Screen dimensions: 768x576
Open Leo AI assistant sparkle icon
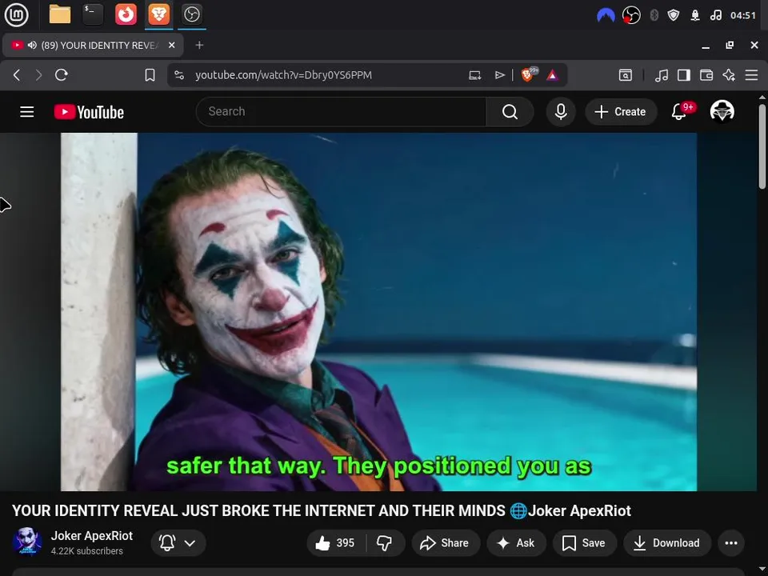(x=729, y=75)
